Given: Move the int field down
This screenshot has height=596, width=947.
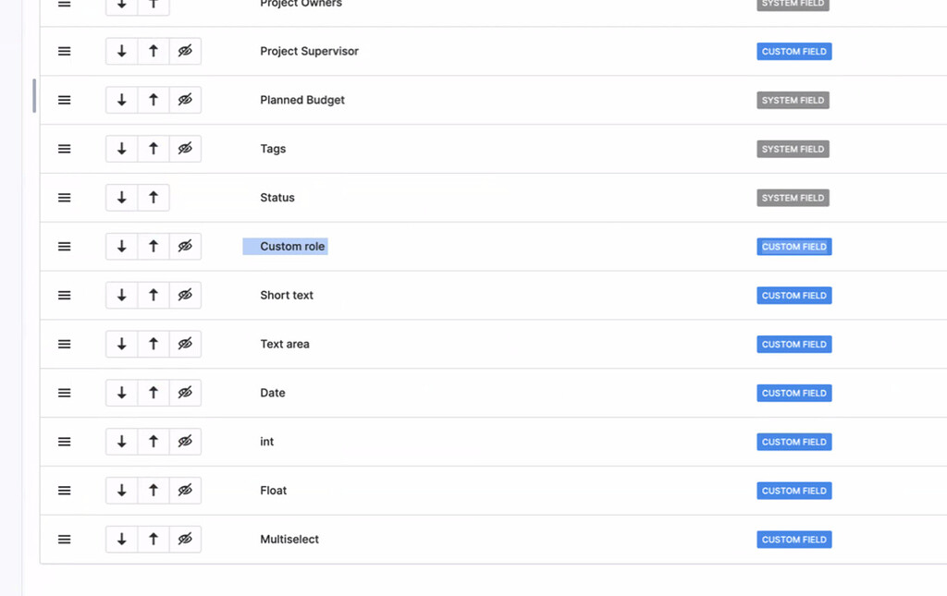Looking at the screenshot, I should point(121,441).
